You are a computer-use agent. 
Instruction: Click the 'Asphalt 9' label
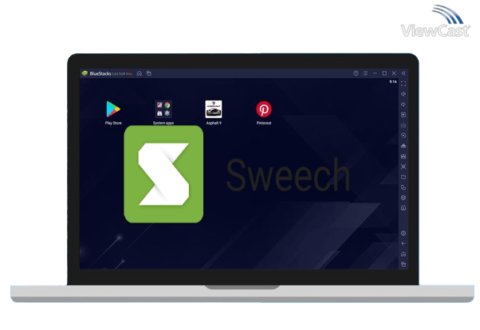(214, 123)
